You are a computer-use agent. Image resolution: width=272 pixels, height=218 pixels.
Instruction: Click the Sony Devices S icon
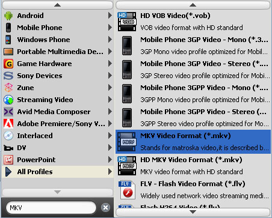click(x=8, y=76)
